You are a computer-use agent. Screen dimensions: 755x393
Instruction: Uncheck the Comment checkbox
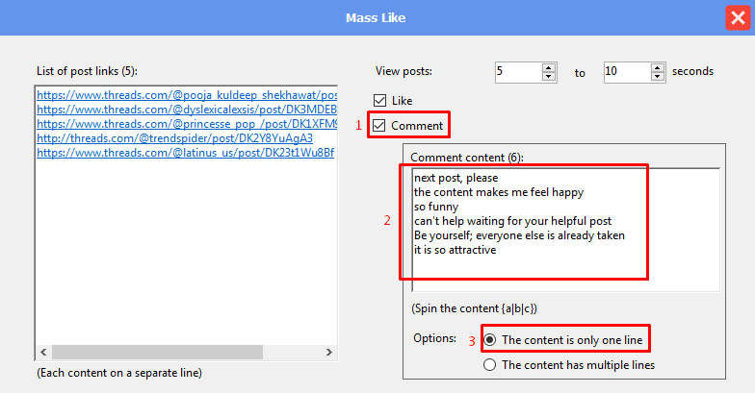click(379, 126)
